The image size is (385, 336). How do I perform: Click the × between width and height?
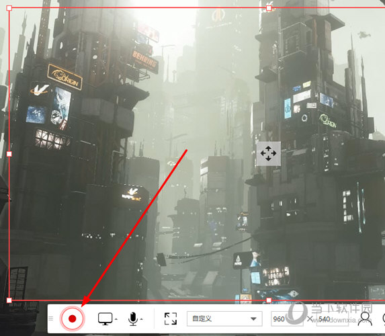coord(310,319)
